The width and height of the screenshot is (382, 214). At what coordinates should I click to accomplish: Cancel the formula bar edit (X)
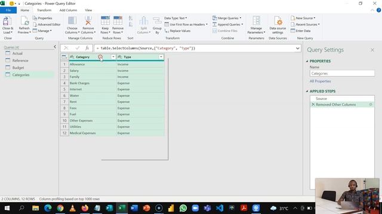[x=66, y=48]
